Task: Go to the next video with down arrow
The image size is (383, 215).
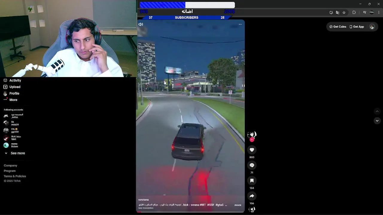Action: [x=377, y=121]
